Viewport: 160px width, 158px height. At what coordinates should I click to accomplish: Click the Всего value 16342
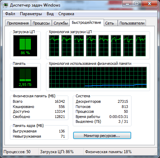coord(60,101)
